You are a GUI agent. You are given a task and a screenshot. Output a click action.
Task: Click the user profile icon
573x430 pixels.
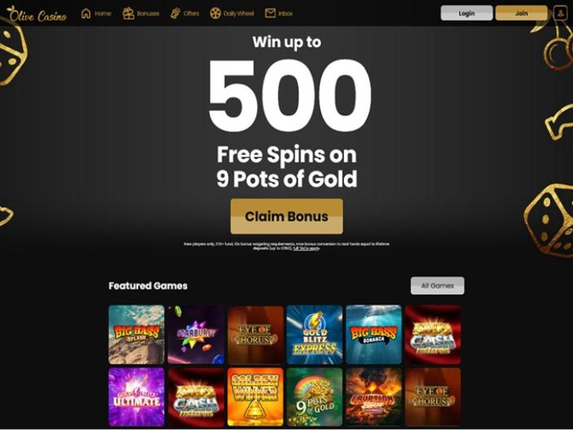click(560, 13)
